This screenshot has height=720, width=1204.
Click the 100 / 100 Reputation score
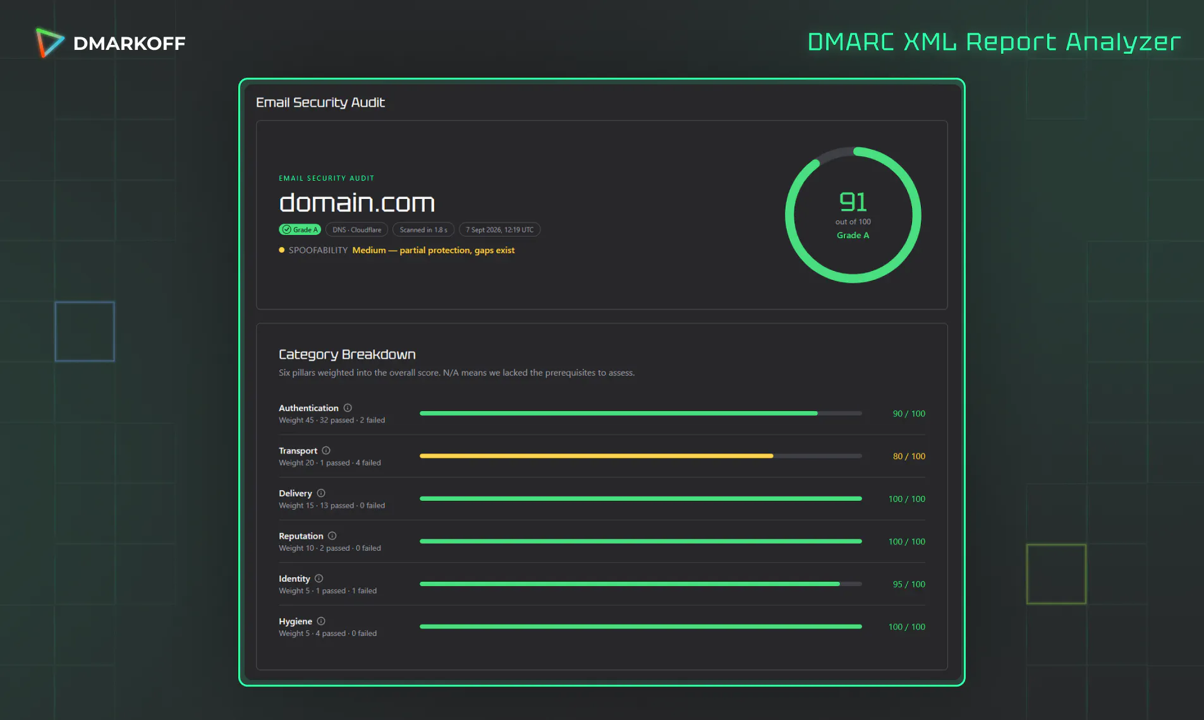click(907, 541)
